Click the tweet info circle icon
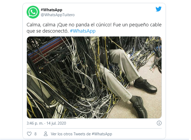 pos(159,123)
